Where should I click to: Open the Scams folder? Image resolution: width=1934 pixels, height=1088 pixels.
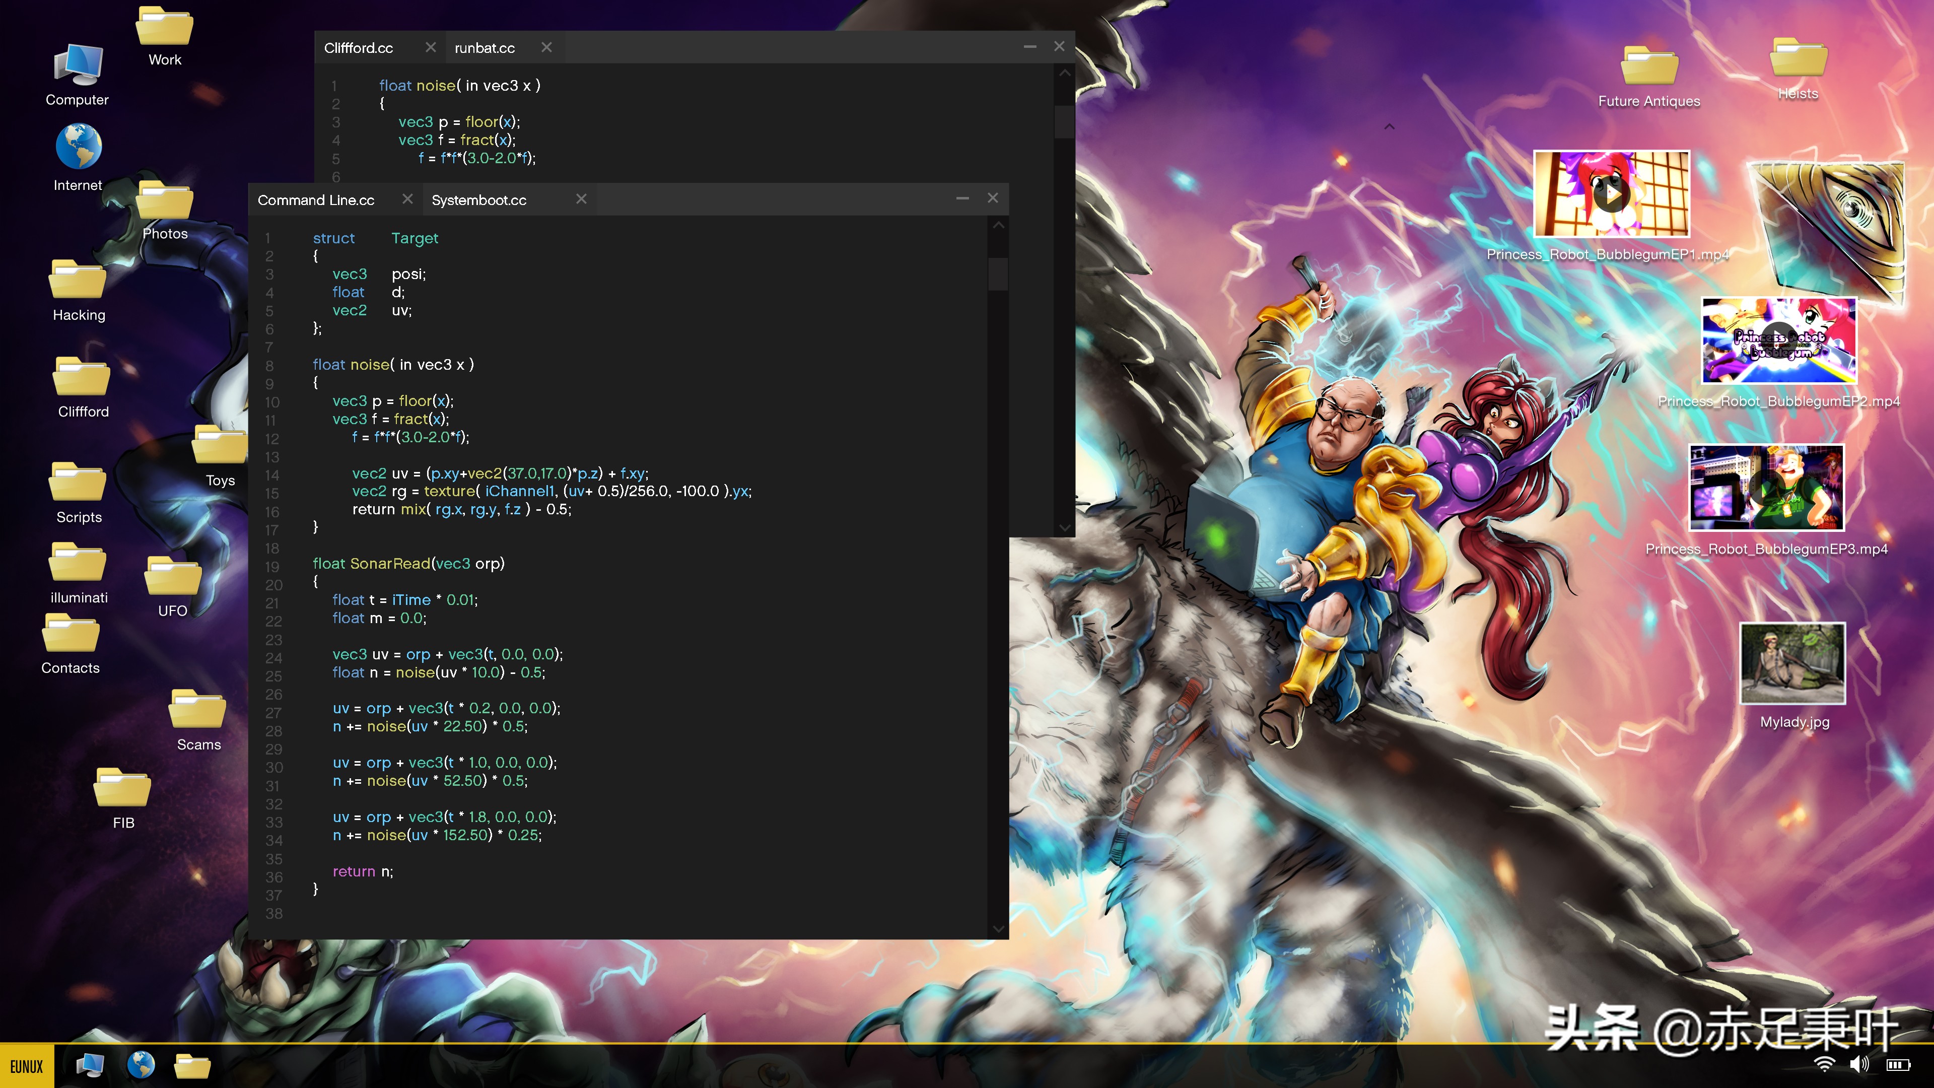point(197,710)
